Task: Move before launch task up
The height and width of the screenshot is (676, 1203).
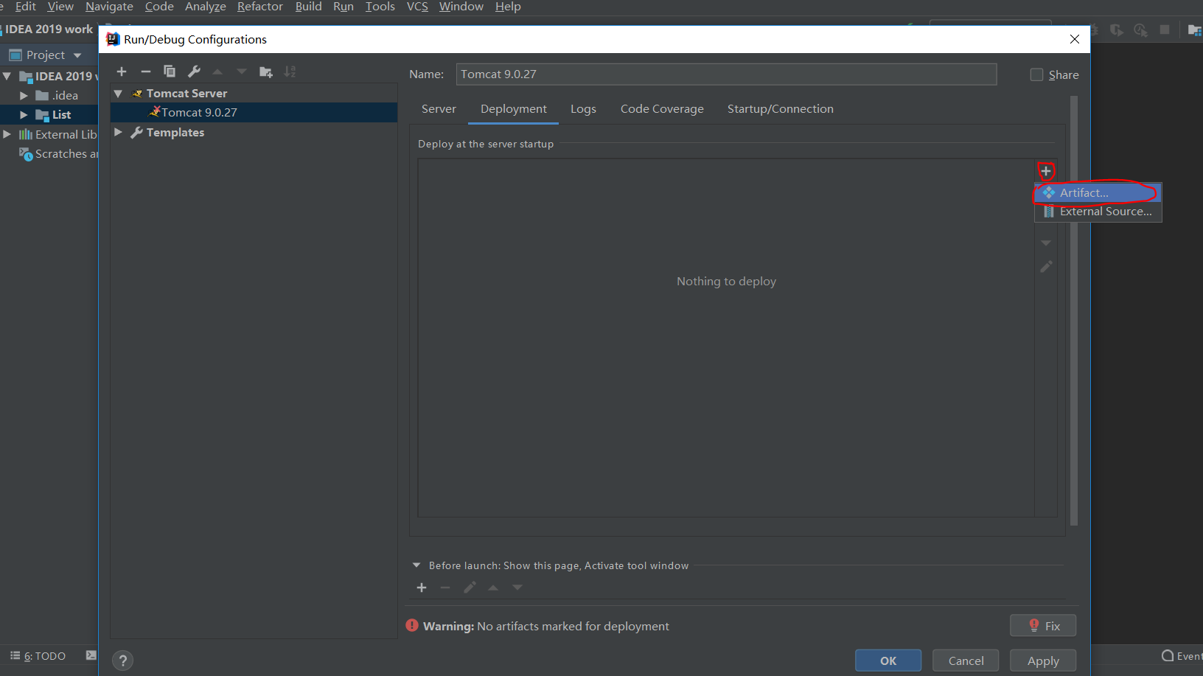Action: [493, 588]
